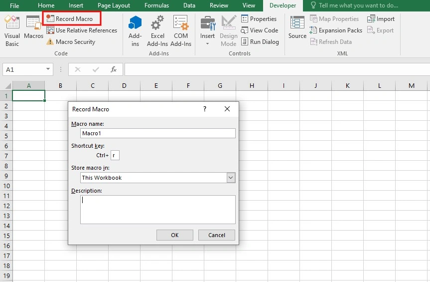Click the XML Import button

381,18
